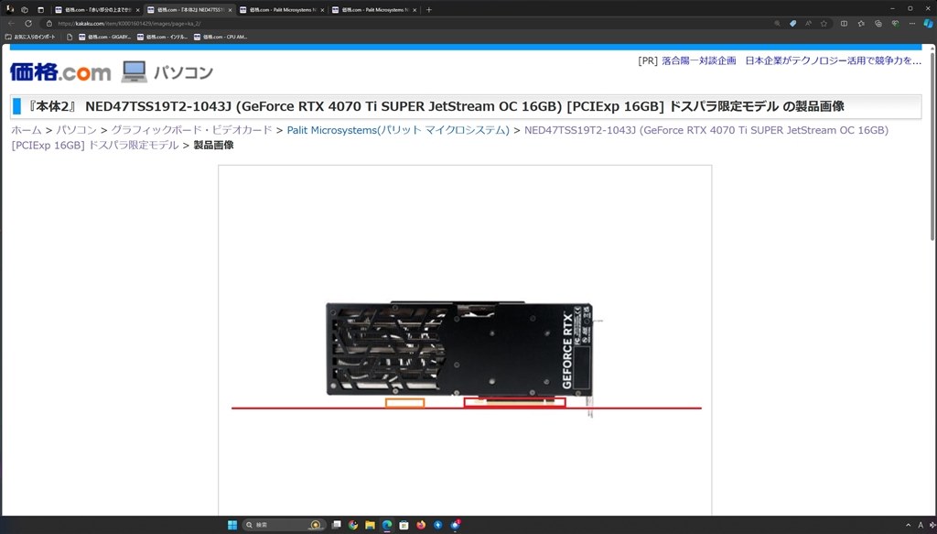Open the 価格.com - GIGABY... bookmark
This screenshot has height=534, width=937.
104,37
